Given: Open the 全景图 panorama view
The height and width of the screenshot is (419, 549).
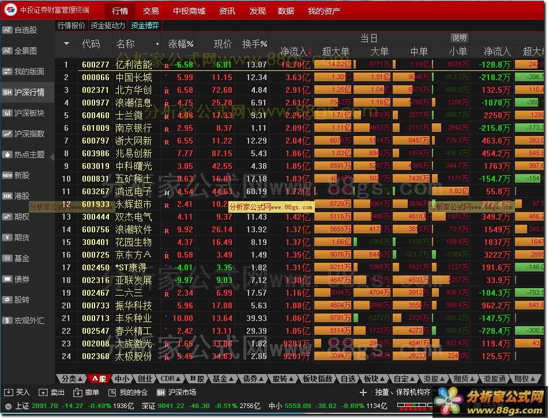Looking at the screenshot, I should pos(20,51).
